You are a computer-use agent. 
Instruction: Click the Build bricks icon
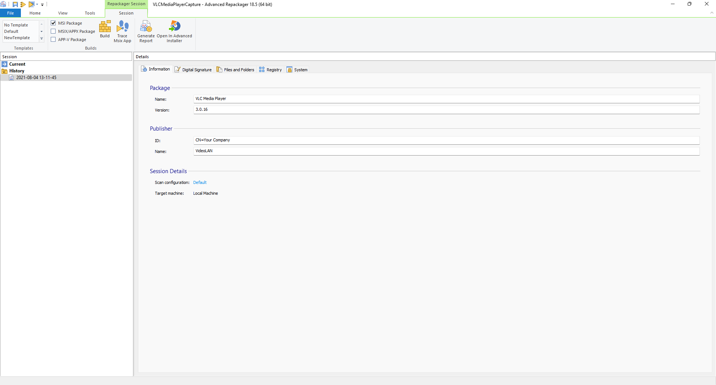[x=105, y=26]
